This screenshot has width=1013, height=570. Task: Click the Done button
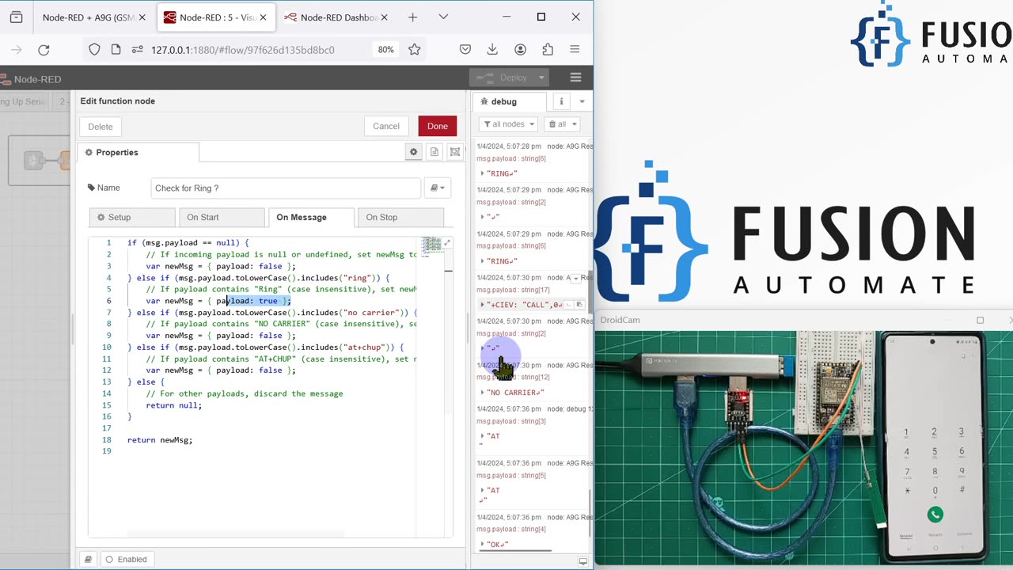coord(438,126)
